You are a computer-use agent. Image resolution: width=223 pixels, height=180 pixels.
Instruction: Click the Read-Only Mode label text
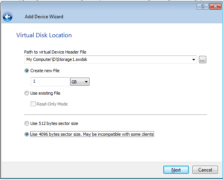tap(52, 104)
